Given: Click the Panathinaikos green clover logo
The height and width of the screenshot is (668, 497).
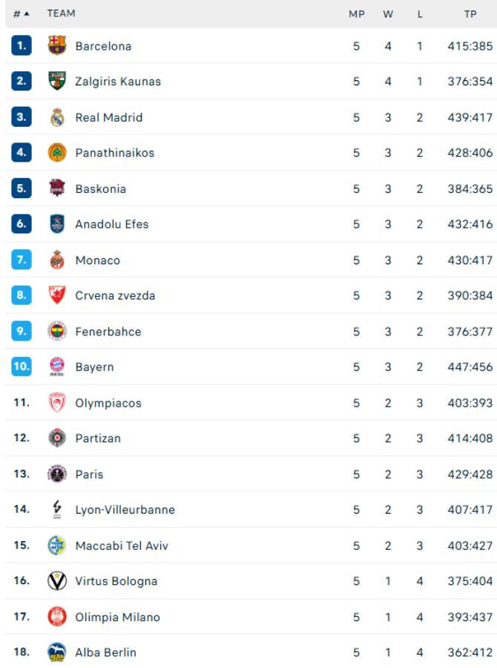Looking at the screenshot, I should [57, 153].
